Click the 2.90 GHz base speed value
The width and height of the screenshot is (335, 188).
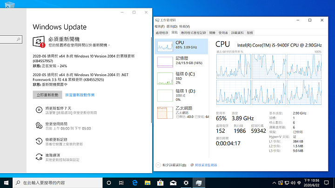[300, 113]
